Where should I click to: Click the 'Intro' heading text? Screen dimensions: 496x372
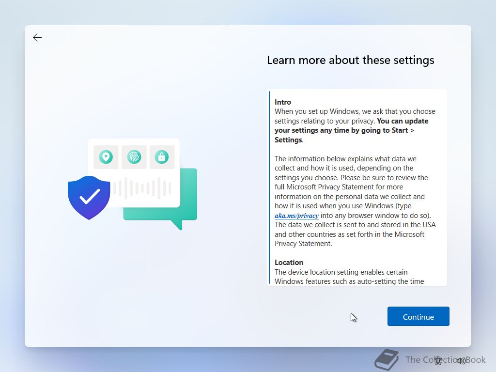point(283,102)
